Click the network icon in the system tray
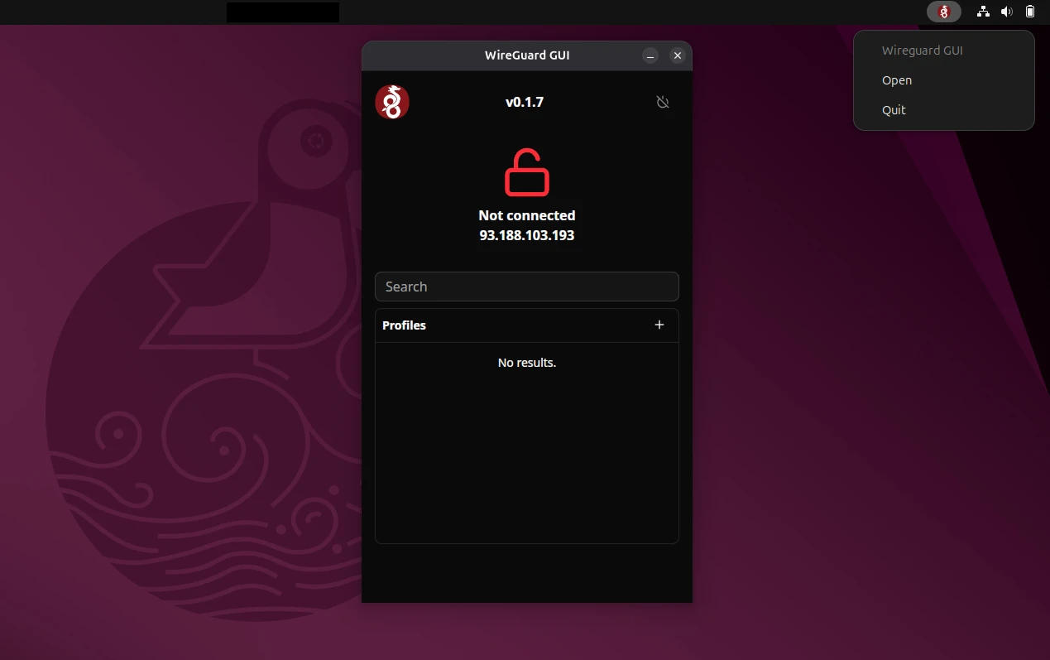Viewport: 1050px width, 660px height. pos(983,12)
